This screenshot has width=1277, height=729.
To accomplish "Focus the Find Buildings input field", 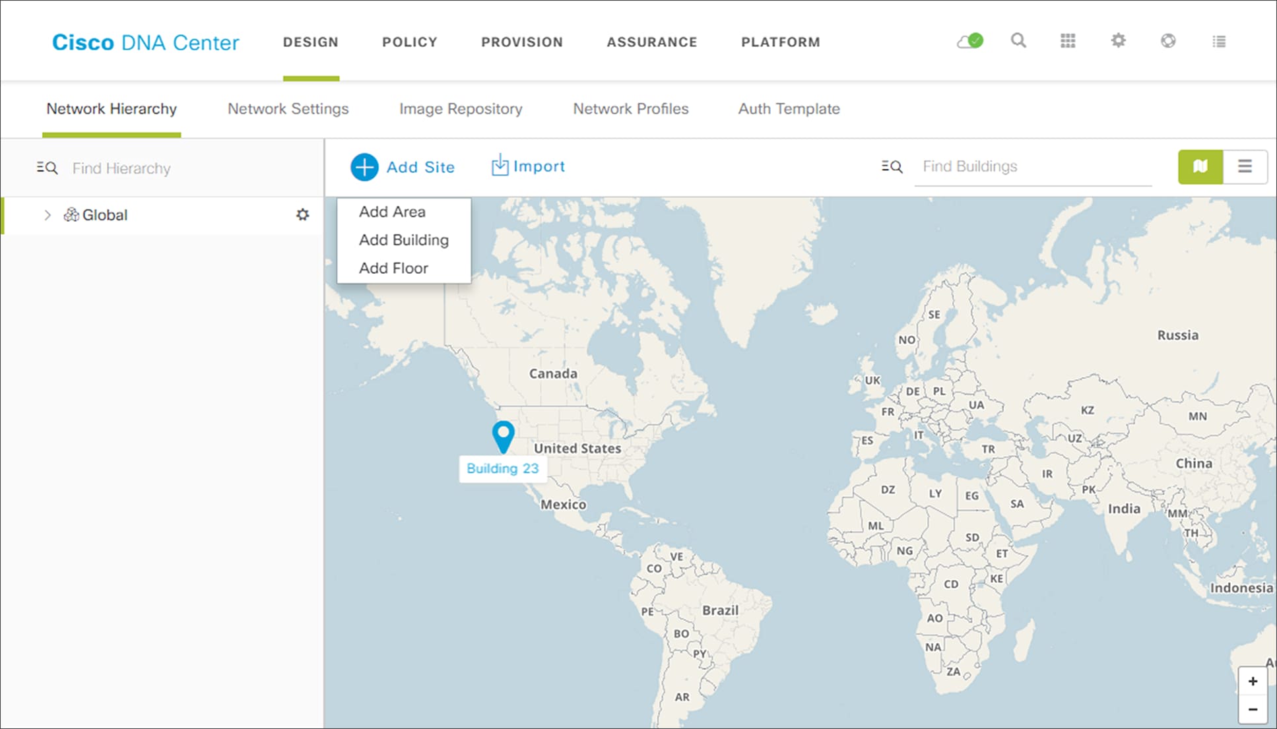I will [x=1033, y=166].
